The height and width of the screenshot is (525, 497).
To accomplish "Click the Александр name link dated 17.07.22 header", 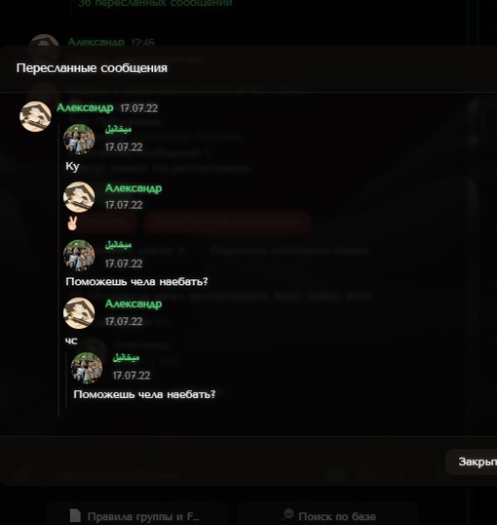I will coord(85,107).
